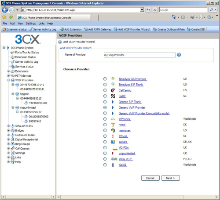
Task: Click the Next > button
Action: 171,178
